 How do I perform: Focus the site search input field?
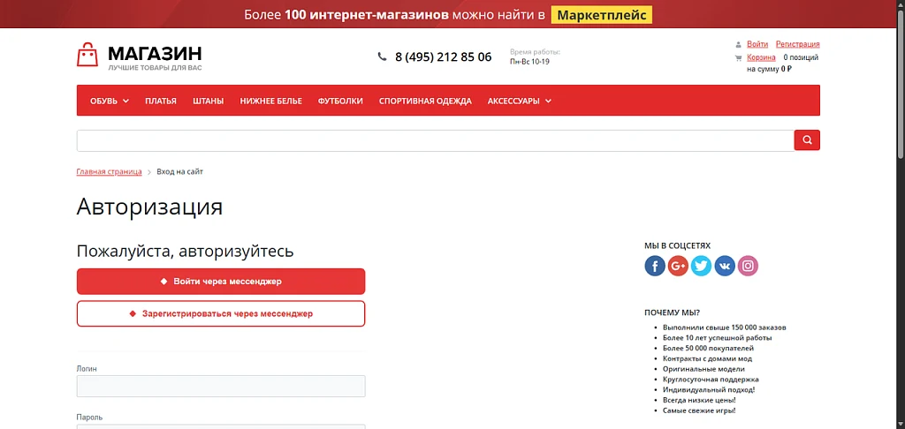(x=436, y=140)
